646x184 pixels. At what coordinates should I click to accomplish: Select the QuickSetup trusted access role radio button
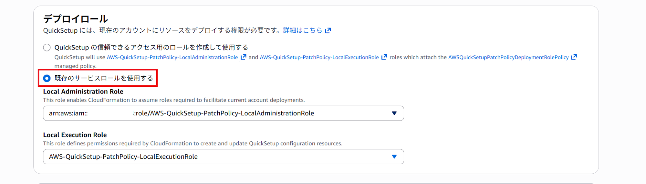point(47,48)
